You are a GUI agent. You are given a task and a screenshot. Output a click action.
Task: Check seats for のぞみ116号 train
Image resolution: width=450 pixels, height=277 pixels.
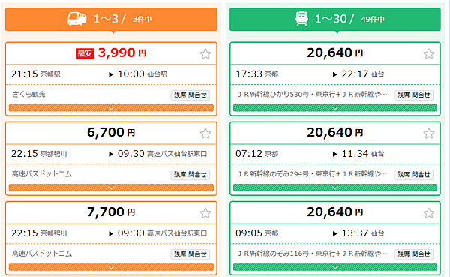pos(413,254)
